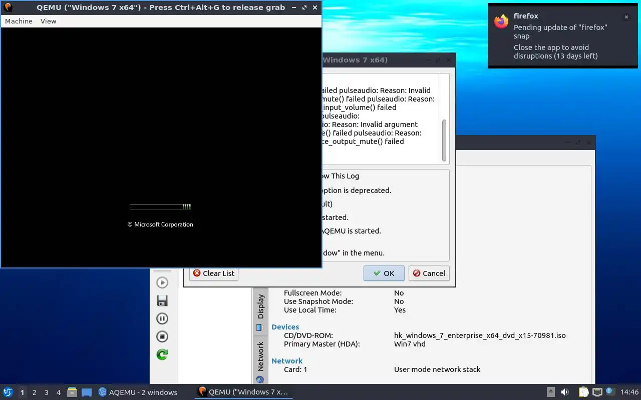Stop the virtual machine with stop icon
This screenshot has width=641, height=400.
point(162,336)
